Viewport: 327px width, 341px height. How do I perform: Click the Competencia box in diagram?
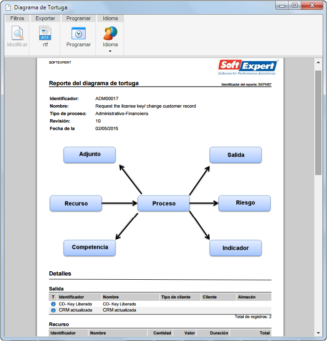(90, 248)
